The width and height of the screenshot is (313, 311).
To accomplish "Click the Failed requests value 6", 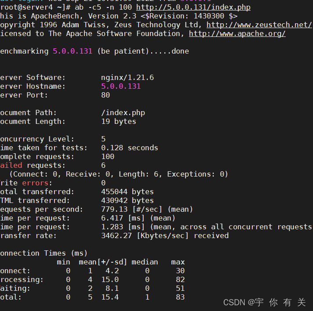I will click(x=103, y=165).
